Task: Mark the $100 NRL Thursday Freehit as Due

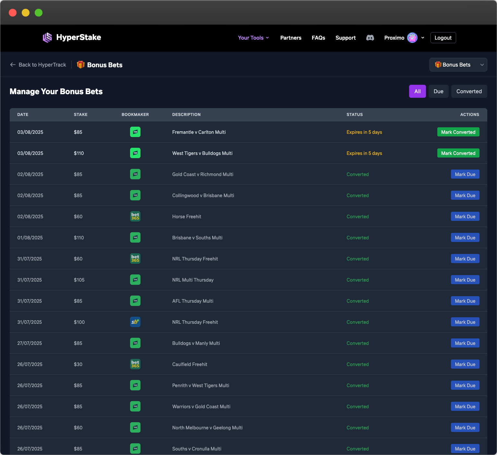Action: tap(465, 322)
